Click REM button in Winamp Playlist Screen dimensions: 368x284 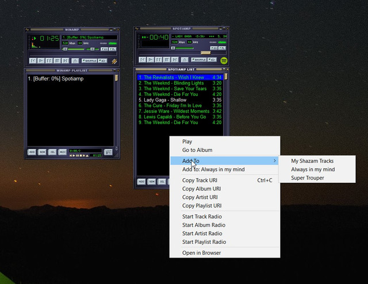click(x=42, y=152)
